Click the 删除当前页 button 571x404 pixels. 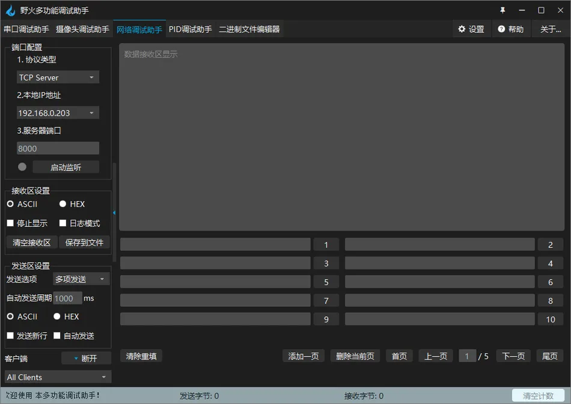[355, 356]
